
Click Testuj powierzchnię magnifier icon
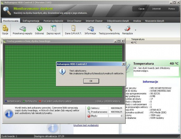pyautogui.click(x=109, y=28)
